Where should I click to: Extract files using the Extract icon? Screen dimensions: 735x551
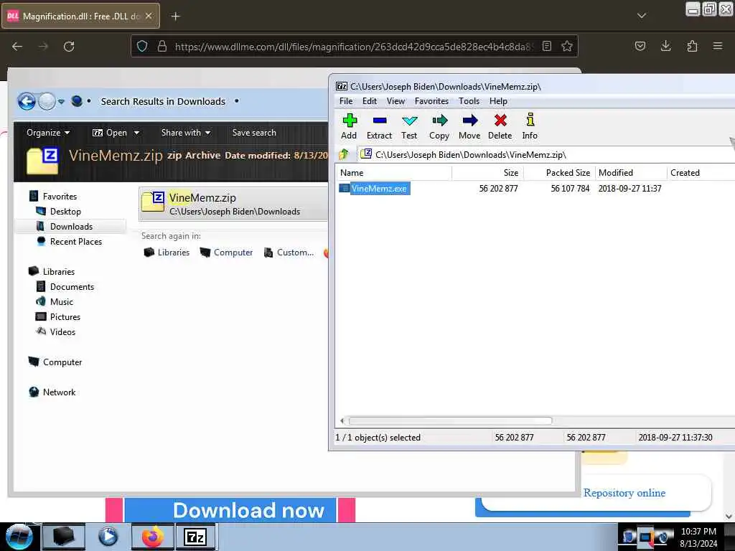[x=379, y=126]
